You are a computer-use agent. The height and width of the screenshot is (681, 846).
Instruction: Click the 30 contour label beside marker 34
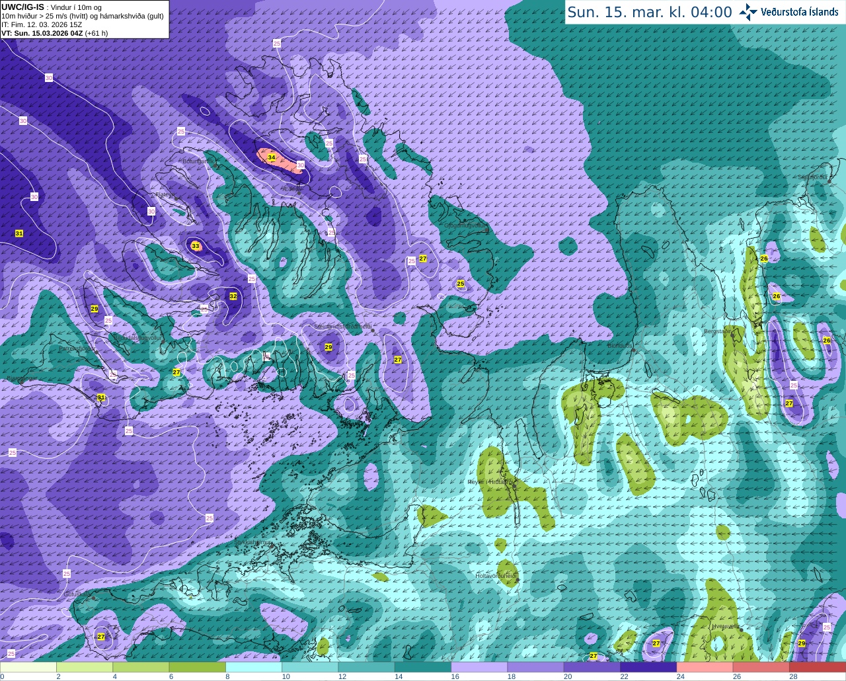[x=300, y=165]
